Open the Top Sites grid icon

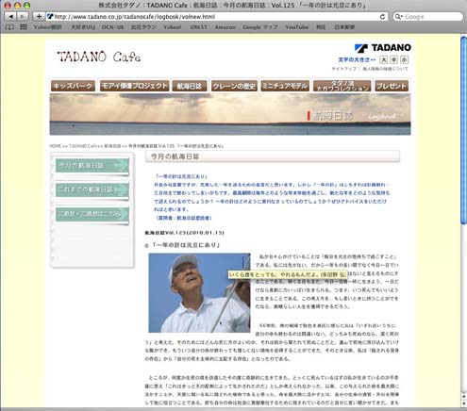tap(24, 27)
